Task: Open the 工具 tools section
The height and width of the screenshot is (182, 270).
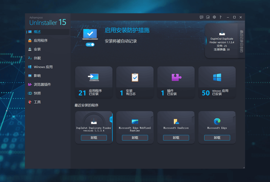Action: (x=48, y=102)
